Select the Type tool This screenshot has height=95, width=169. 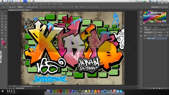[x=6, y=33]
